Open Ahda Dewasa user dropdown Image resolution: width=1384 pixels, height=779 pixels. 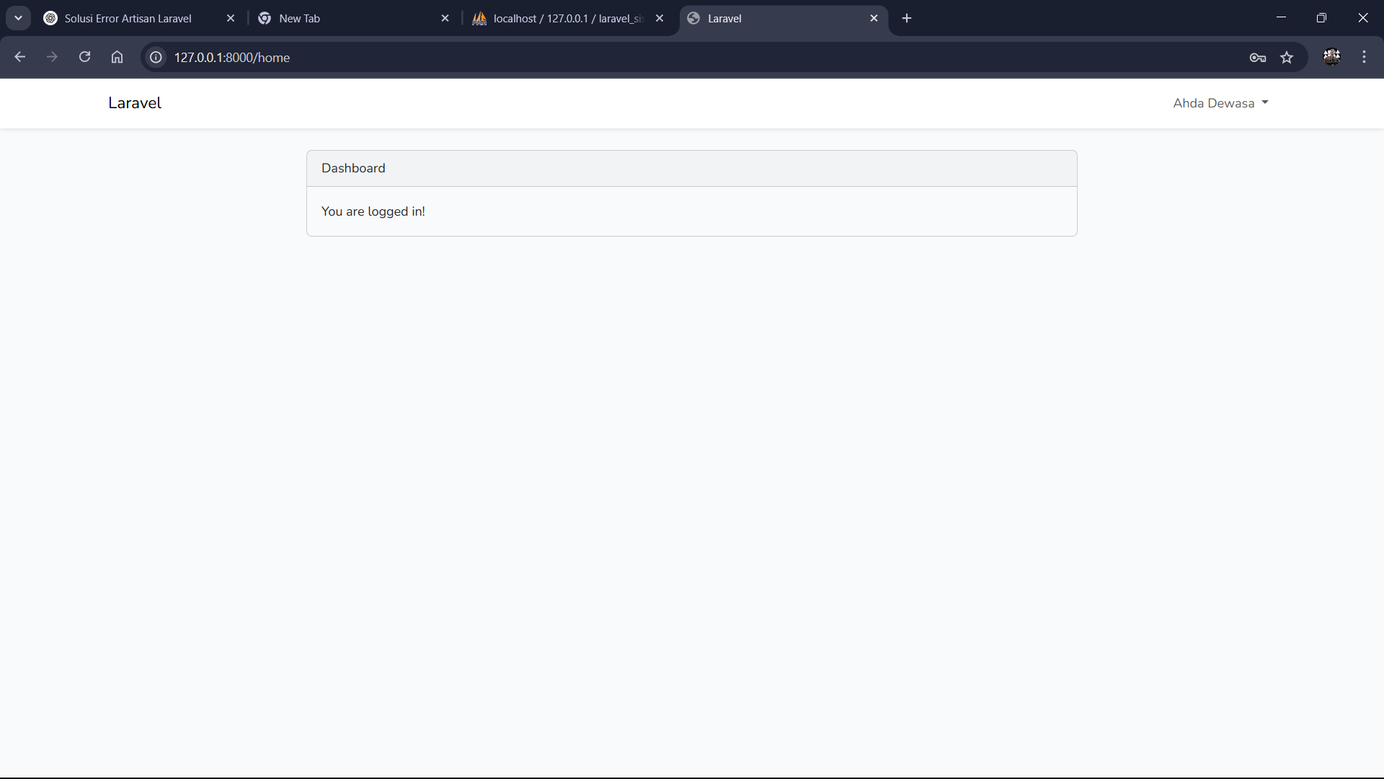click(1220, 103)
